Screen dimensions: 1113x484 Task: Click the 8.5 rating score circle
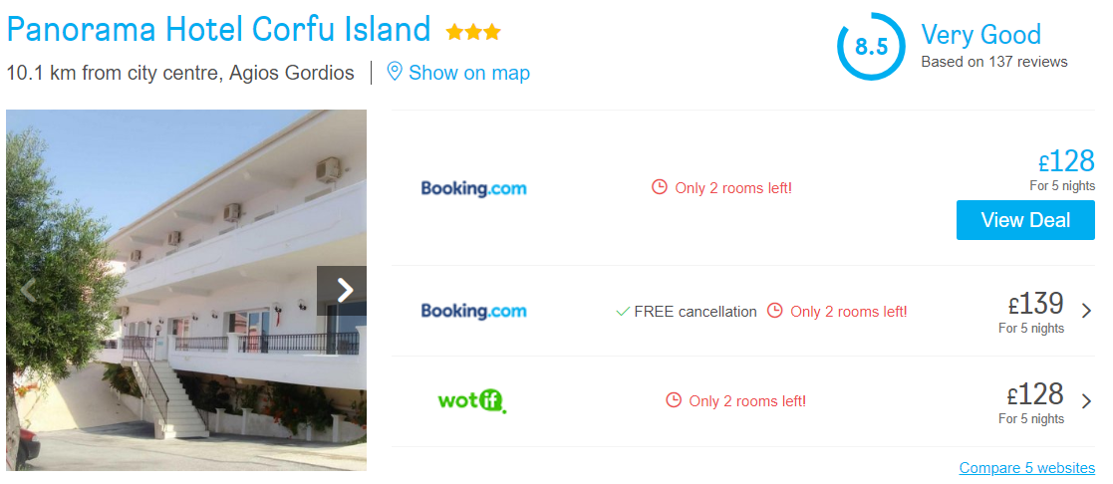[x=871, y=46]
